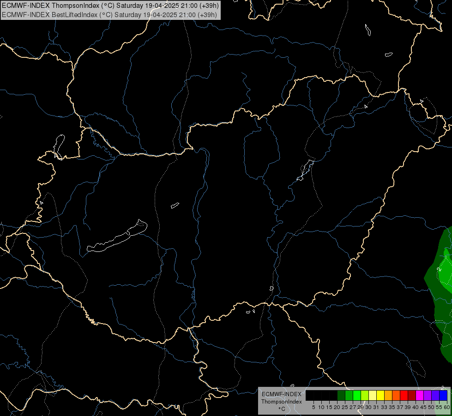This screenshot has width=452, height=416.
Task: Click the dark green 20–25 legend swatch
Action: click(x=341, y=395)
